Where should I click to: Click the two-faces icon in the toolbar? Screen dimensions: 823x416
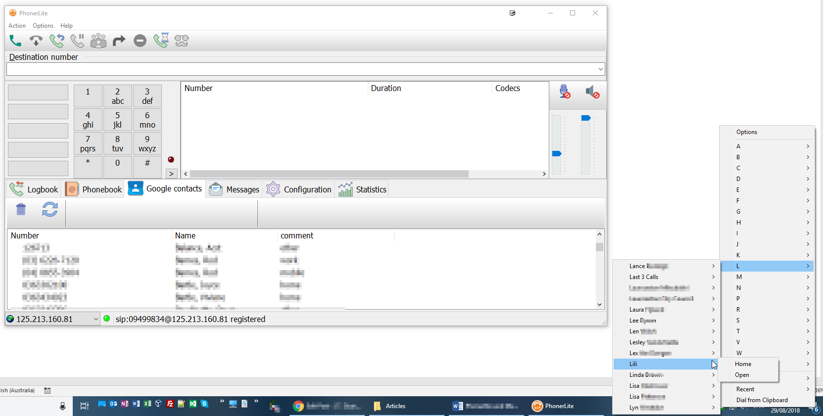click(x=182, y=41)
